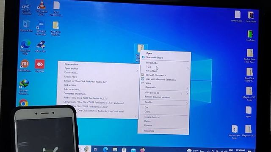271x152 pixels.
Task: Choose Extract Here in 7-Zip submenu
Action: pos(71,77)
